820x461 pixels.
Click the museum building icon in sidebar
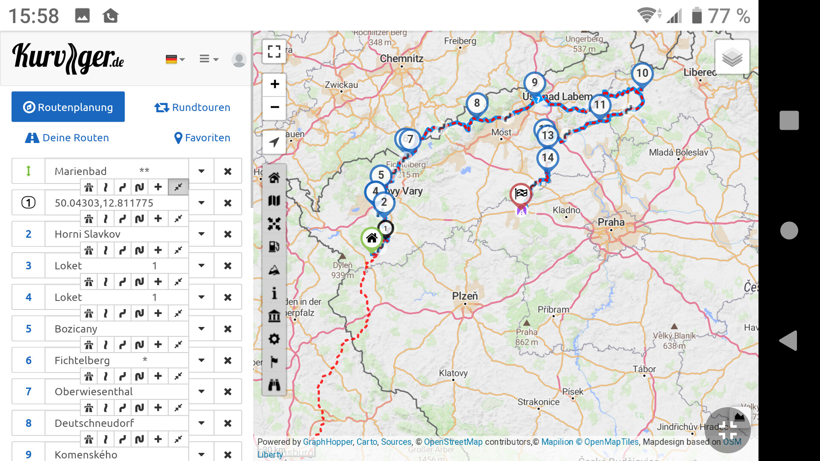coord(274,316)
